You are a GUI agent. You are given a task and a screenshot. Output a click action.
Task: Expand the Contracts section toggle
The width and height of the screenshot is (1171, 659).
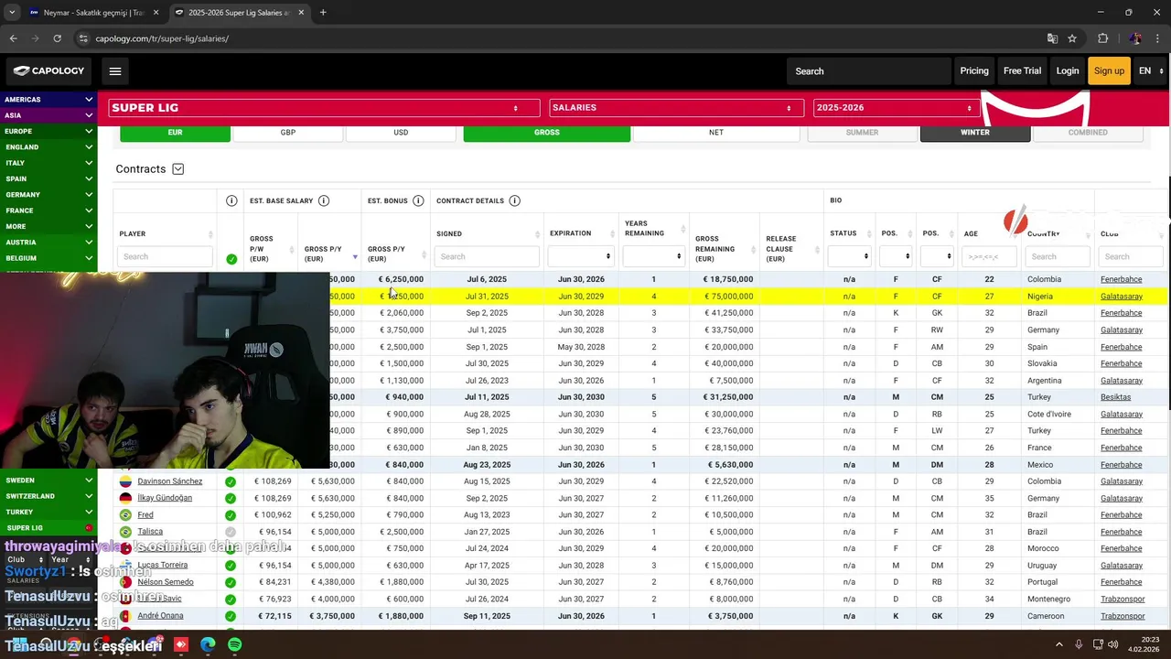tap(178, 169)
